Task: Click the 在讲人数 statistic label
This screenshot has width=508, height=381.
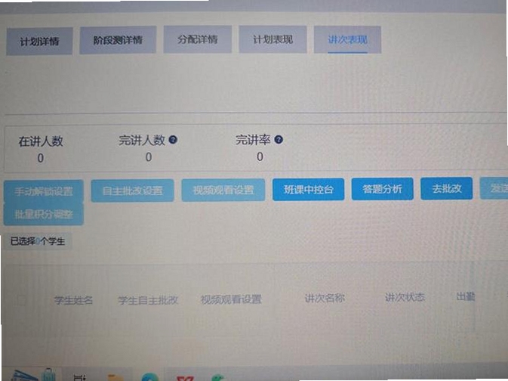Action: click(x=41, y=141)
